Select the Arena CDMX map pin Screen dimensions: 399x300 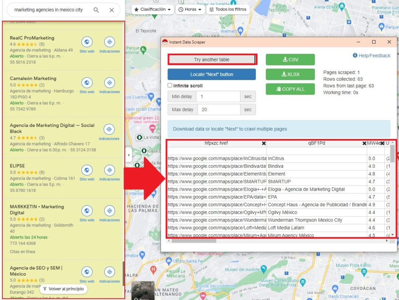(342, 7)
